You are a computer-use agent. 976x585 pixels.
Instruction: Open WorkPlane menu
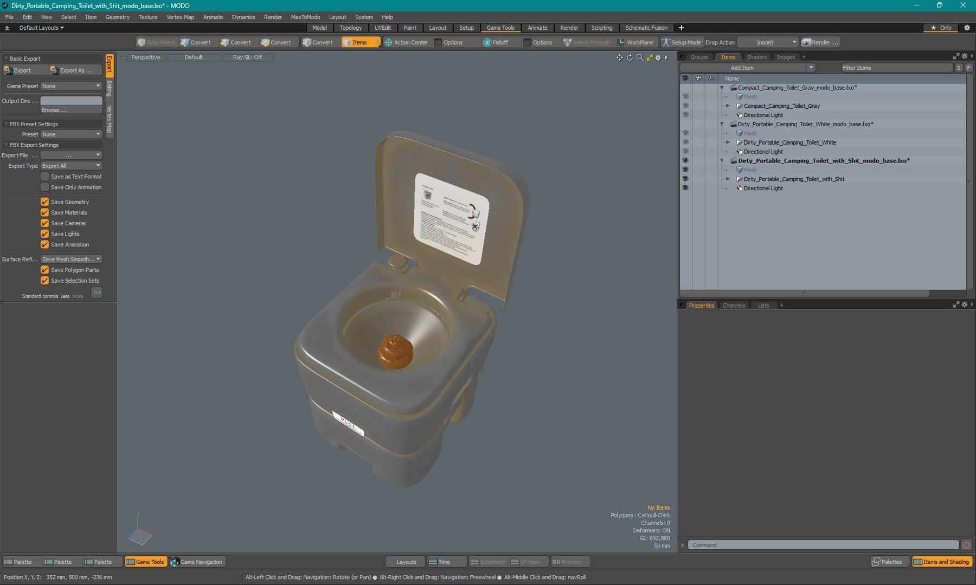pyautogui.click(x=635, y=42)
